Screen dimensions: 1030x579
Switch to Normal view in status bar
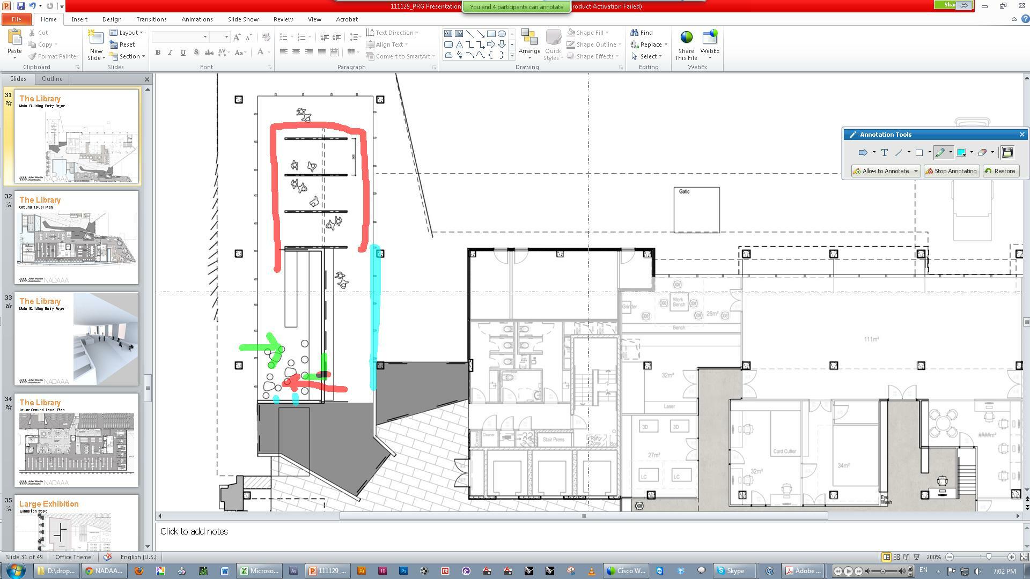pyautogui.click(x=886, y=557)
